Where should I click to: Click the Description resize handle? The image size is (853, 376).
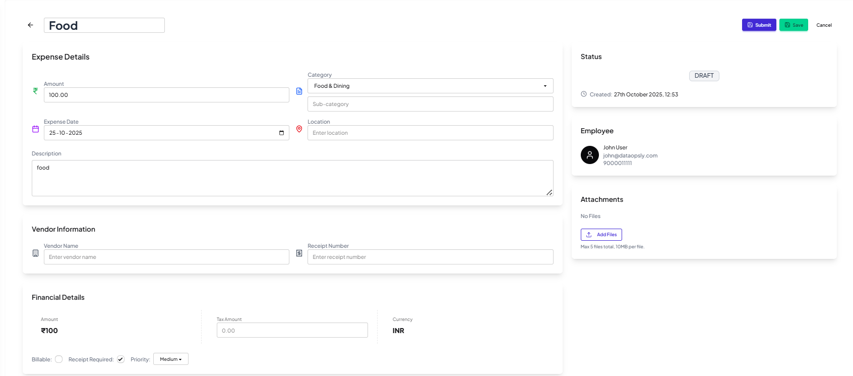point(549,192)
